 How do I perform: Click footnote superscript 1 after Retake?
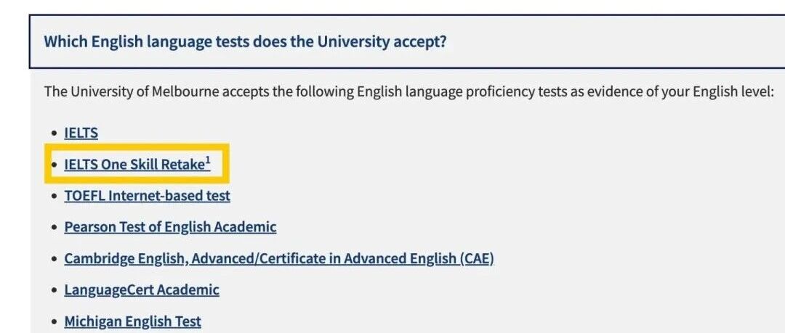point(208,161)
